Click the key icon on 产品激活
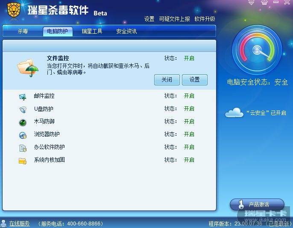The image size is (293, 228). pos(241,204)
